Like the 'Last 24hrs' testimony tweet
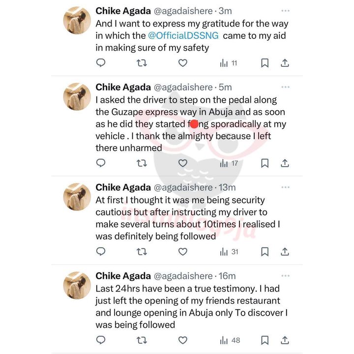 coord(182,340)
